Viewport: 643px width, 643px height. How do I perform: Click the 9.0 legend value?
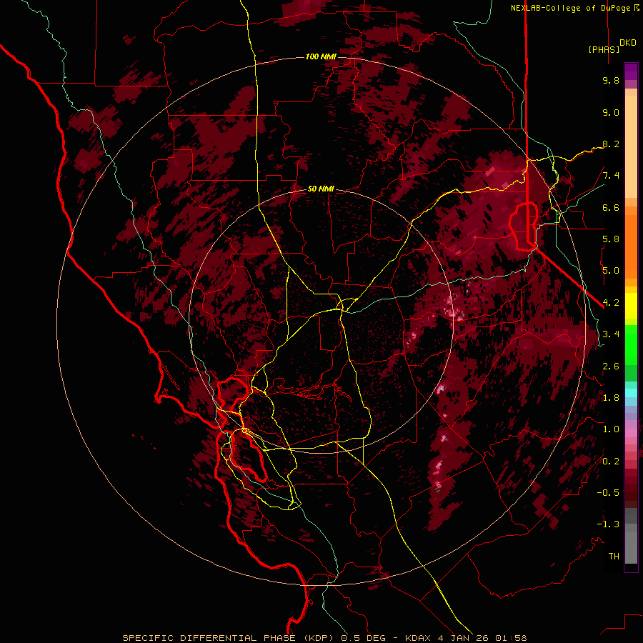(x=611, y=112)
